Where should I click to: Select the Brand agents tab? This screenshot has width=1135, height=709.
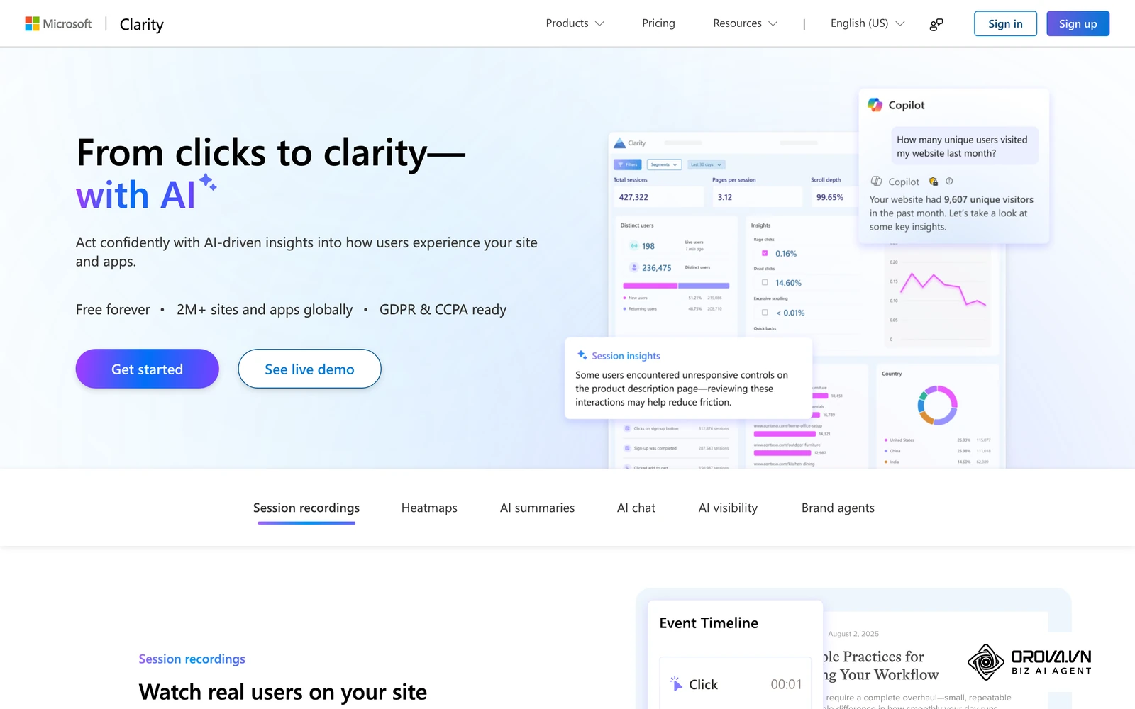tap(838, 508)
